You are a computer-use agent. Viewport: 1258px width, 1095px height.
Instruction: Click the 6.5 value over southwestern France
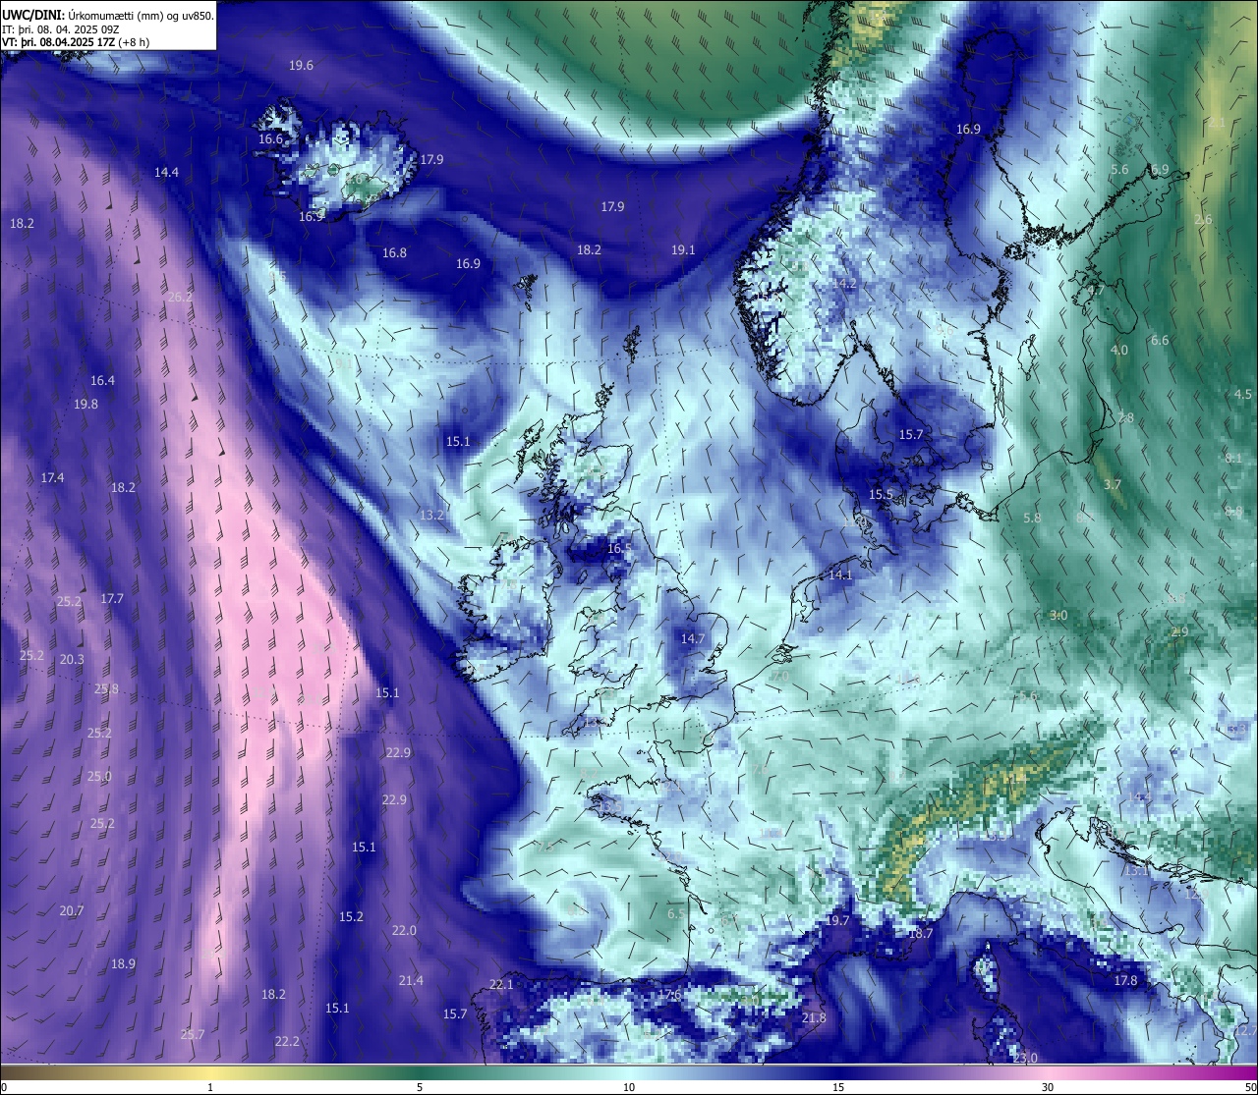pyautogui.click(x=676, y=914)
